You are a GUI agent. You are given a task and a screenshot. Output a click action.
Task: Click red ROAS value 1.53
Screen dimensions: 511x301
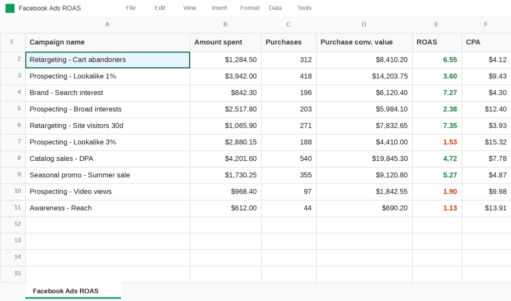(x=437, y=142)
